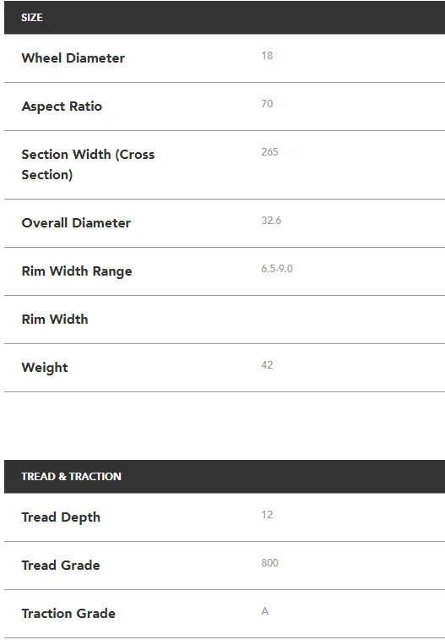Screen dimensions: 445x640
Task: Click the Section Width (Cross Section) label
Action: click(88, 165)
